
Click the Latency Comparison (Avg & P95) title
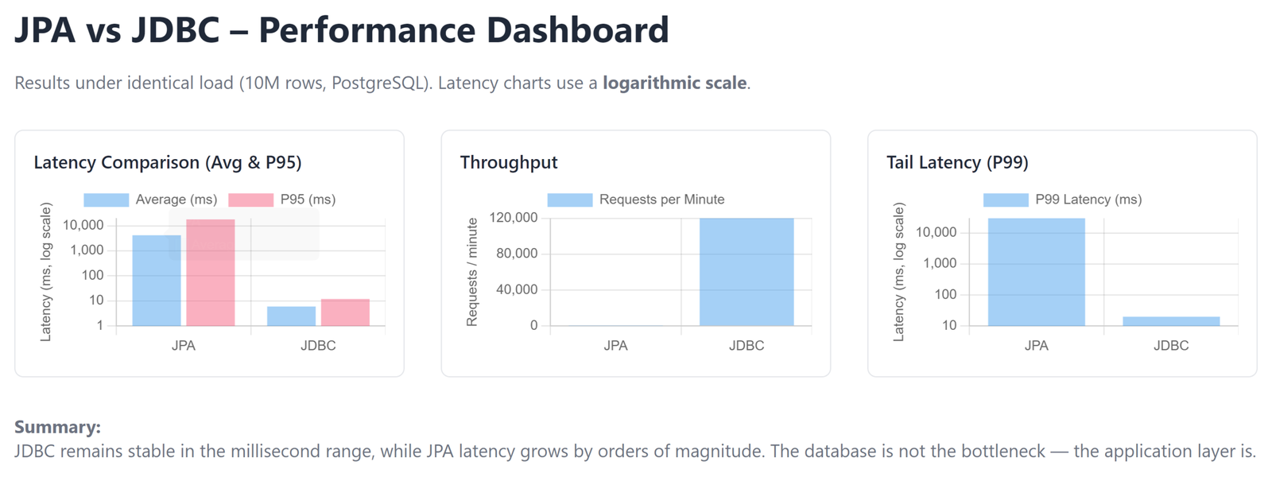[168, 163]
